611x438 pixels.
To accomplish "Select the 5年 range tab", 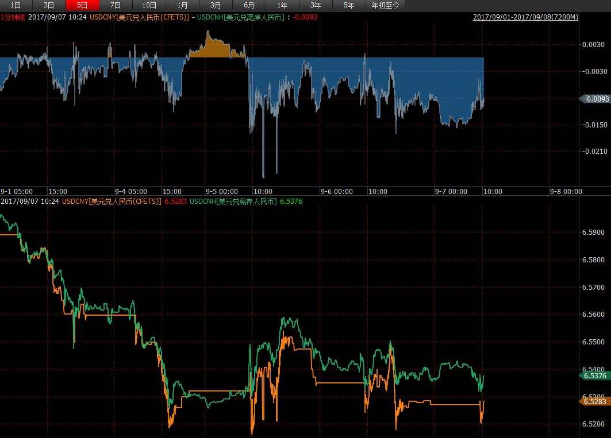I will pyautogui.click(x=349, y=5).
